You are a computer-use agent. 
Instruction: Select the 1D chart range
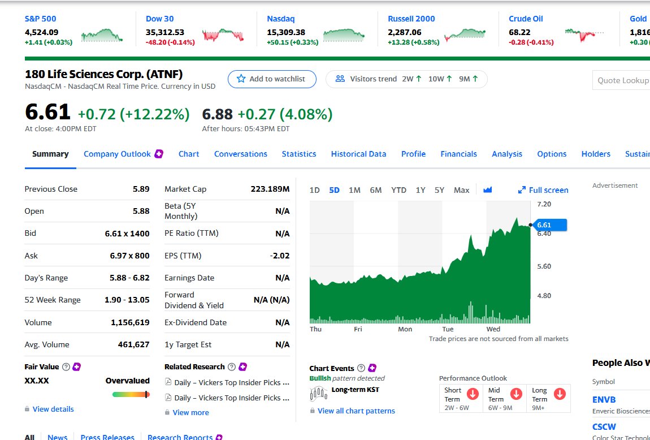(315, 190)
